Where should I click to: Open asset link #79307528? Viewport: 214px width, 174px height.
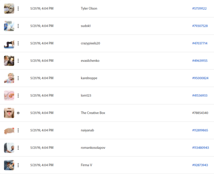click(x=200, y=26)
